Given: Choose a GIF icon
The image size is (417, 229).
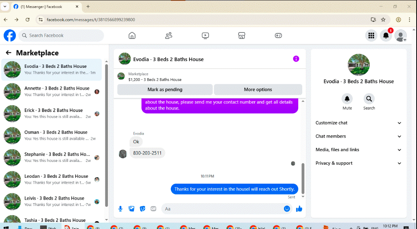Looking at the screenshot, I should click(153, 209).
